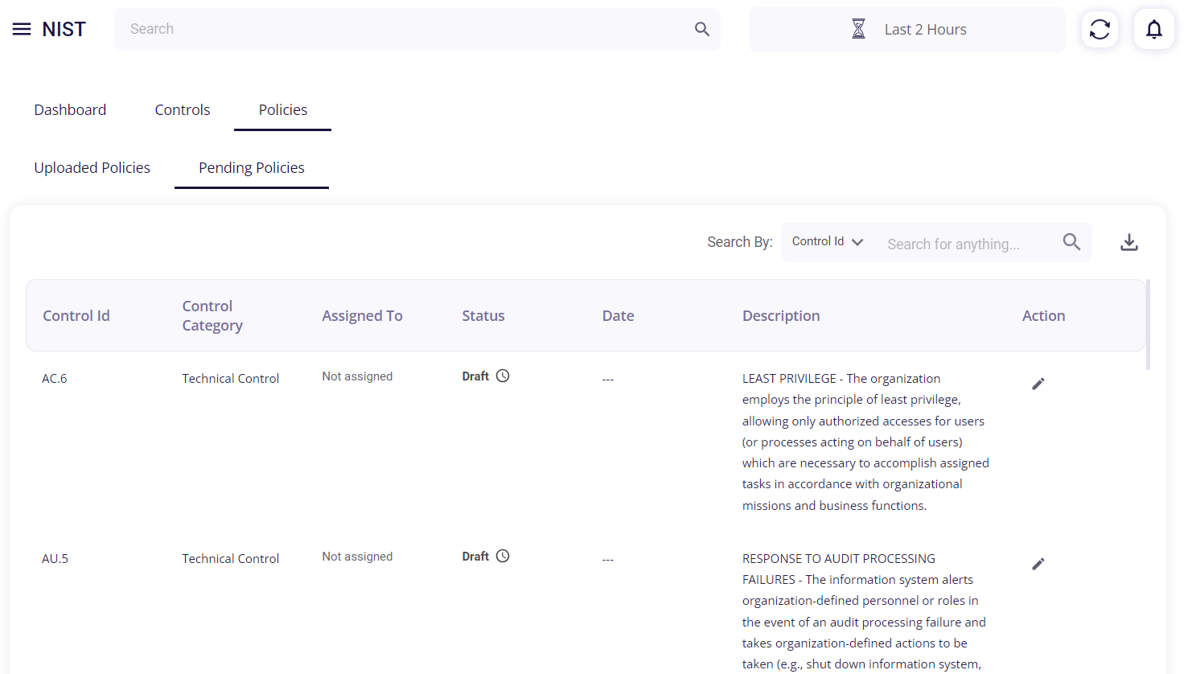Click the Date column header
1184x674 pixels.
(619, 316)
